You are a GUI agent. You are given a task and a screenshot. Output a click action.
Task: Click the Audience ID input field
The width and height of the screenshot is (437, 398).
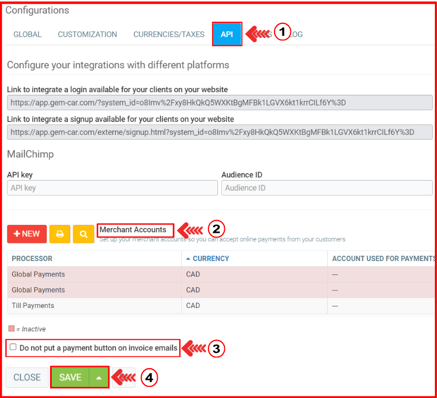coord(326,188)
